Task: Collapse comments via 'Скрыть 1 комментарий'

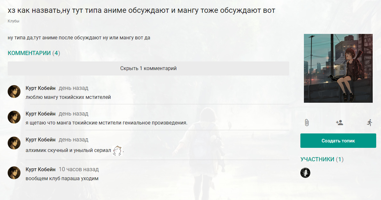Action: pyautogui.click(x=148, y=68)
